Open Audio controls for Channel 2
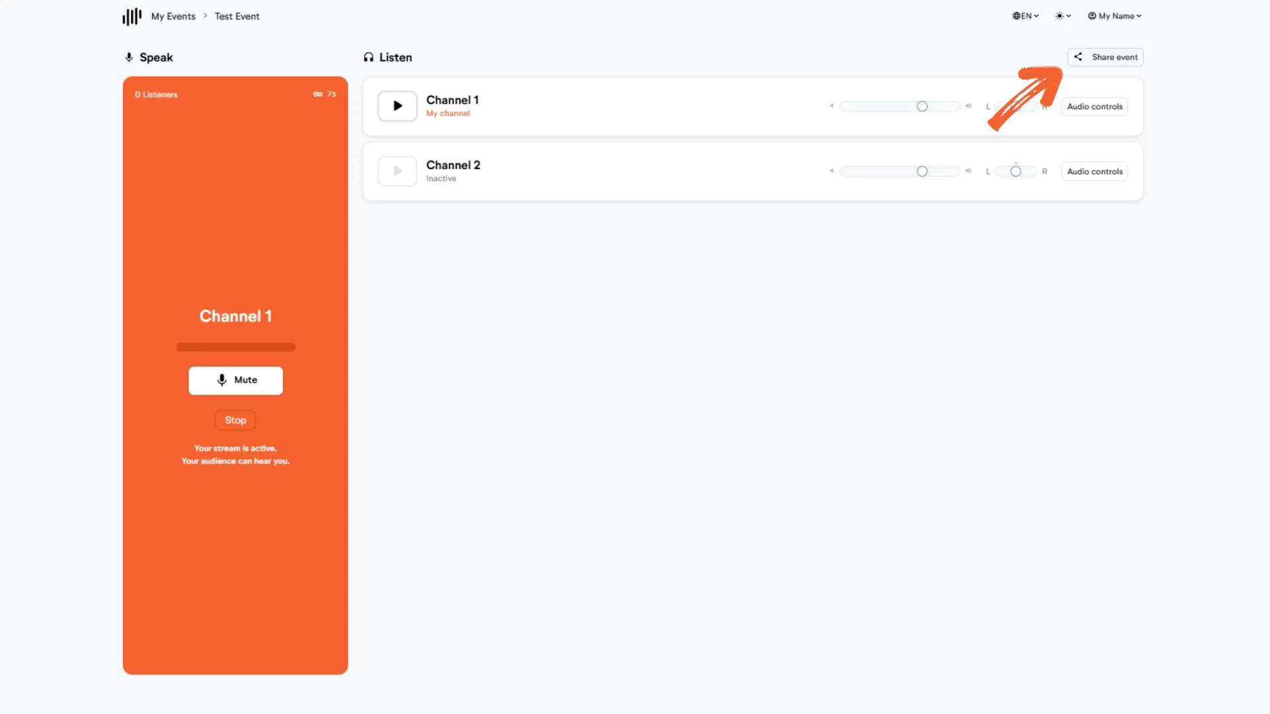1270x714 pixels. 1095,171
